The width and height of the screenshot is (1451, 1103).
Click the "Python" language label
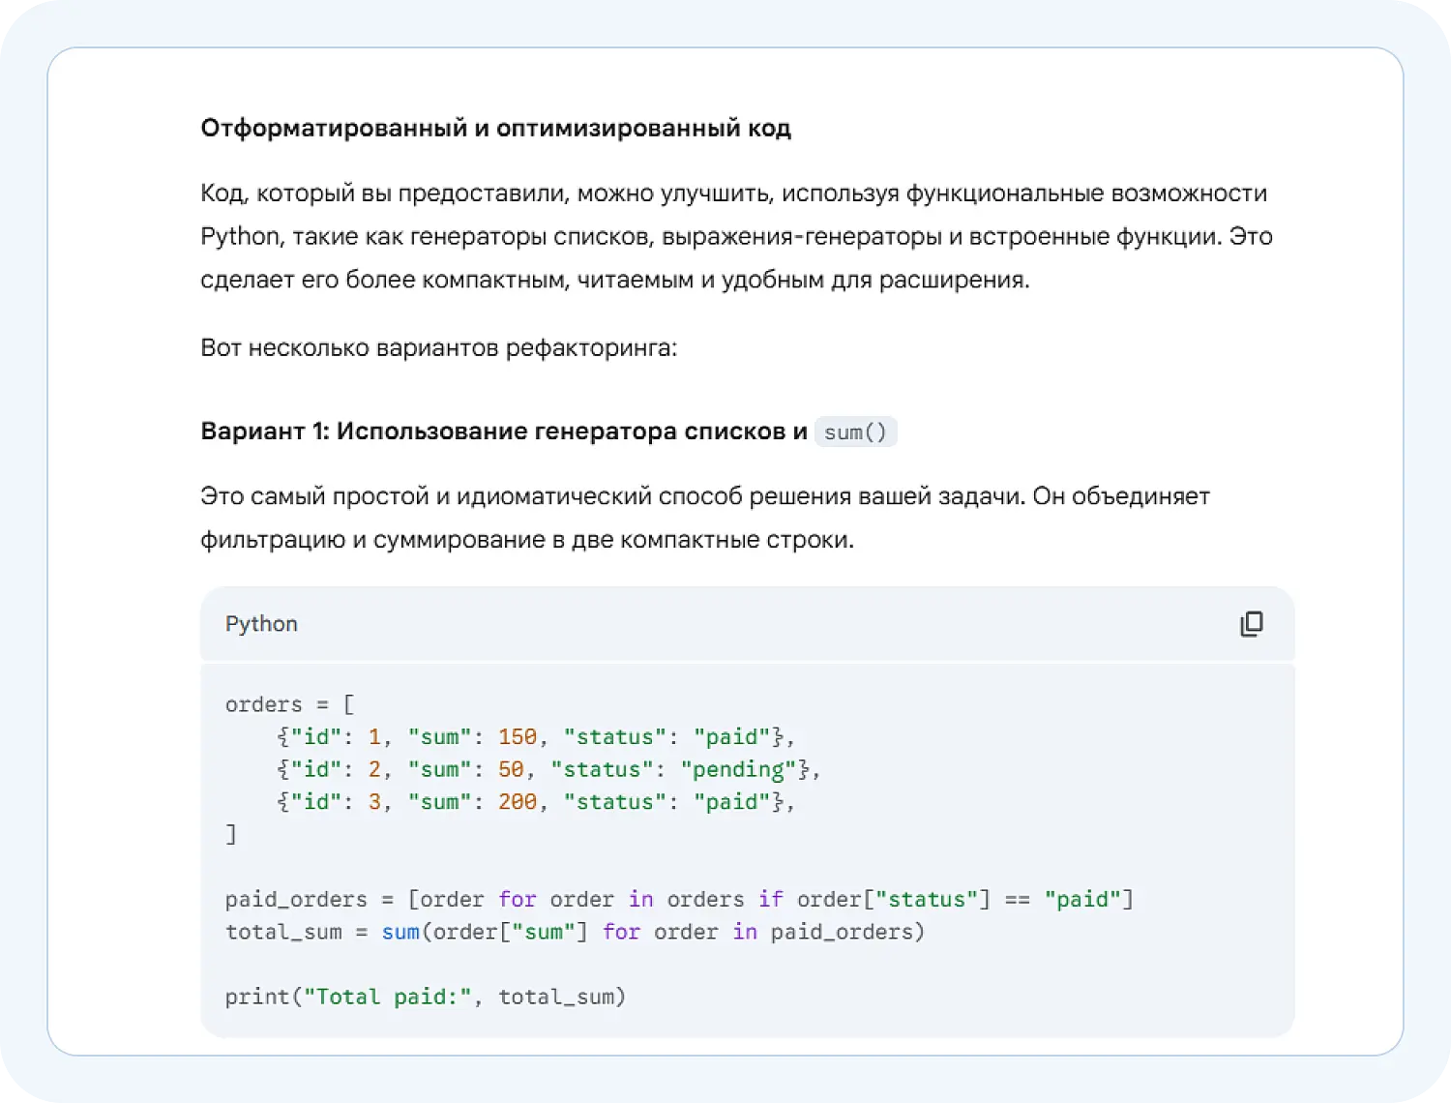click(x=260, y=624)
